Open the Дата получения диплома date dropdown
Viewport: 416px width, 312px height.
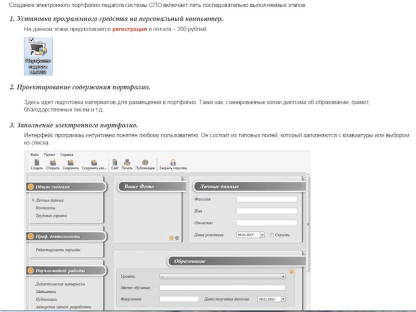point(283,299)
